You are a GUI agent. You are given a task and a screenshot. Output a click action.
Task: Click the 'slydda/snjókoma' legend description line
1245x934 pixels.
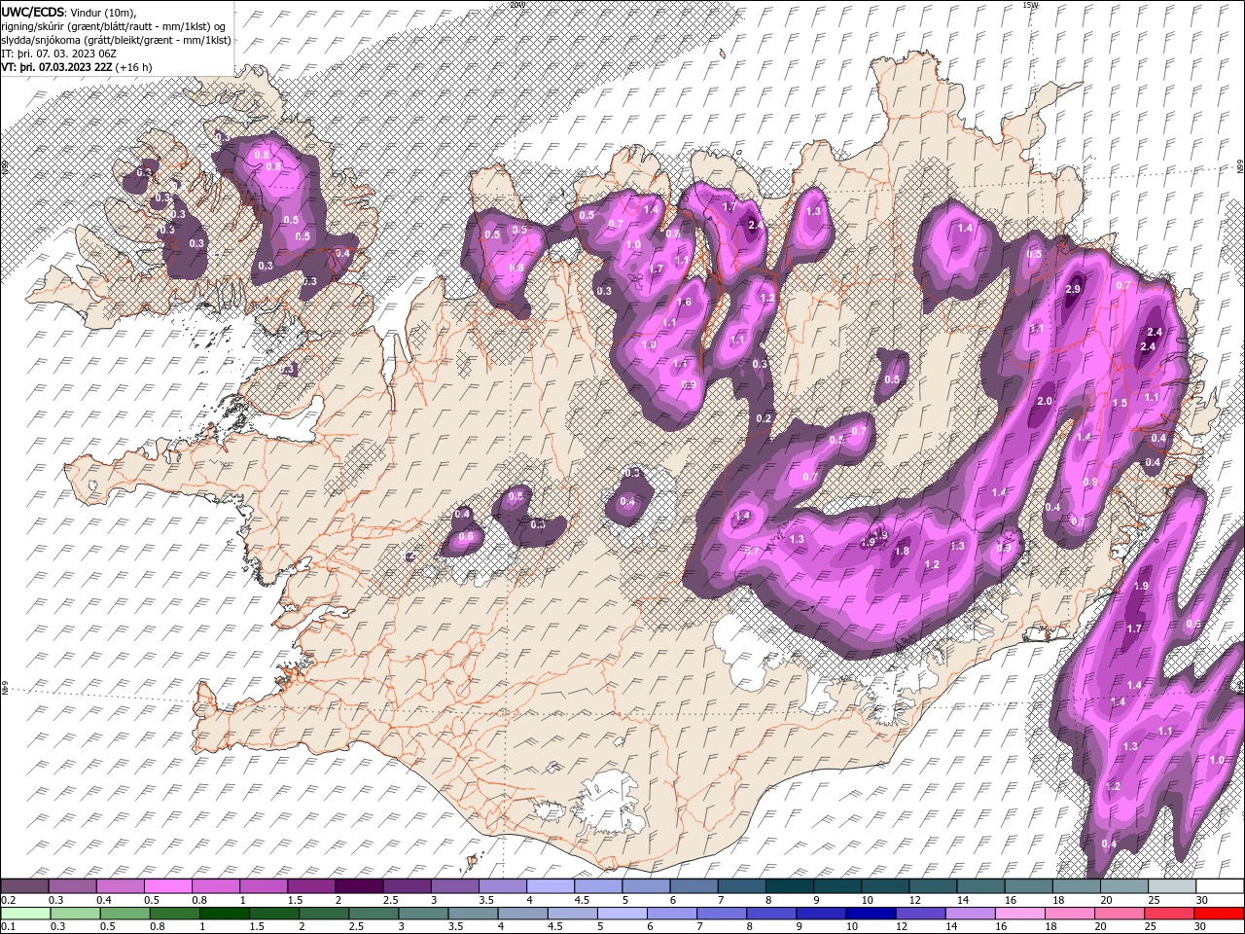click(116, 40)
